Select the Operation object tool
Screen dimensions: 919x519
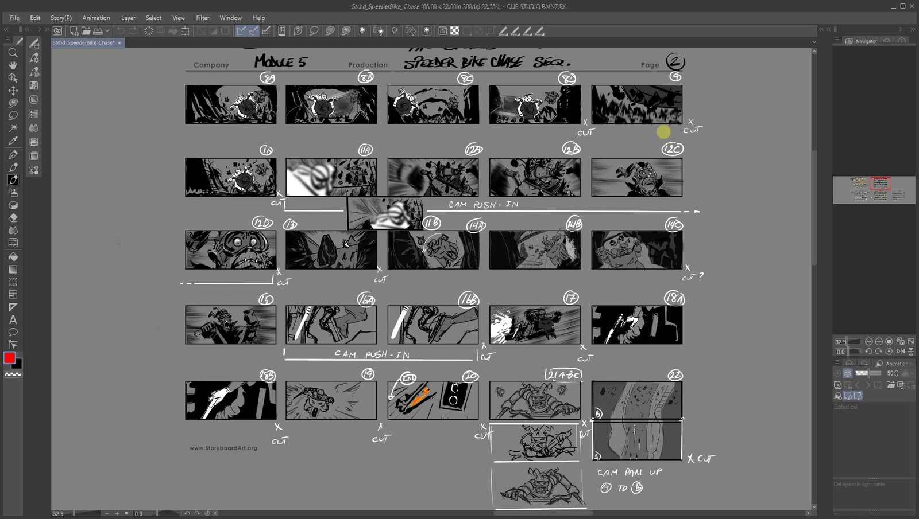point(13,78)
